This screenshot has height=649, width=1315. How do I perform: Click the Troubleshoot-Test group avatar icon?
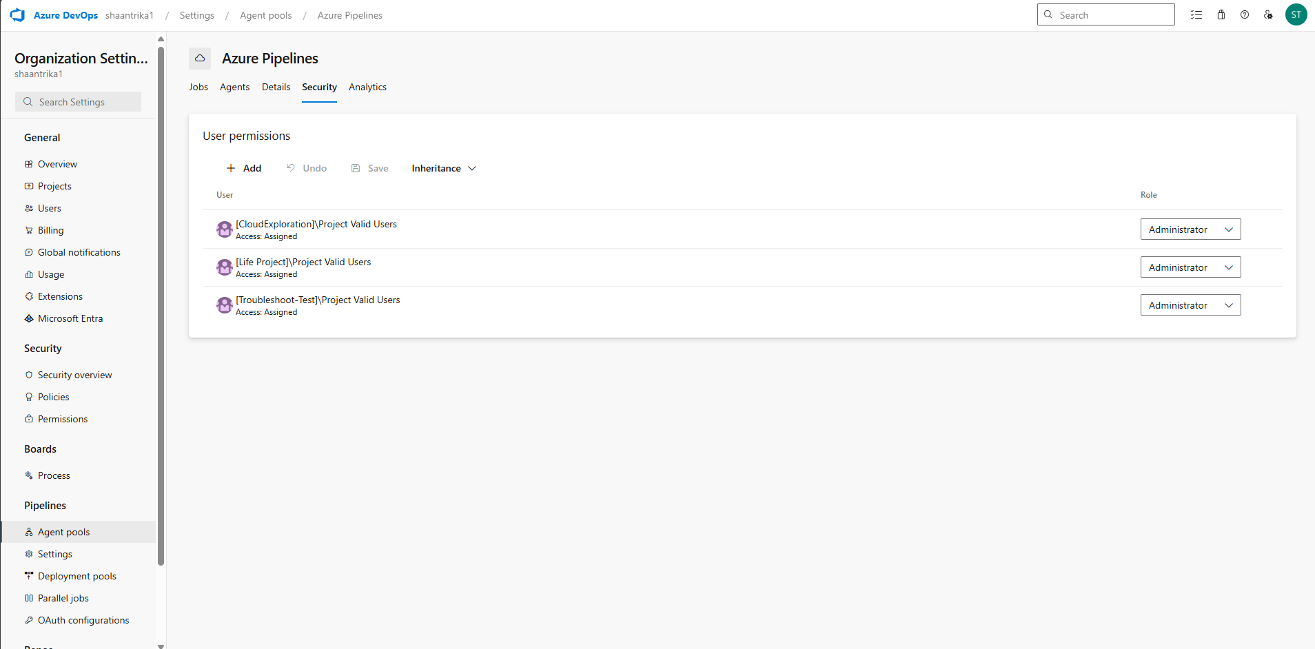[225, 305]
